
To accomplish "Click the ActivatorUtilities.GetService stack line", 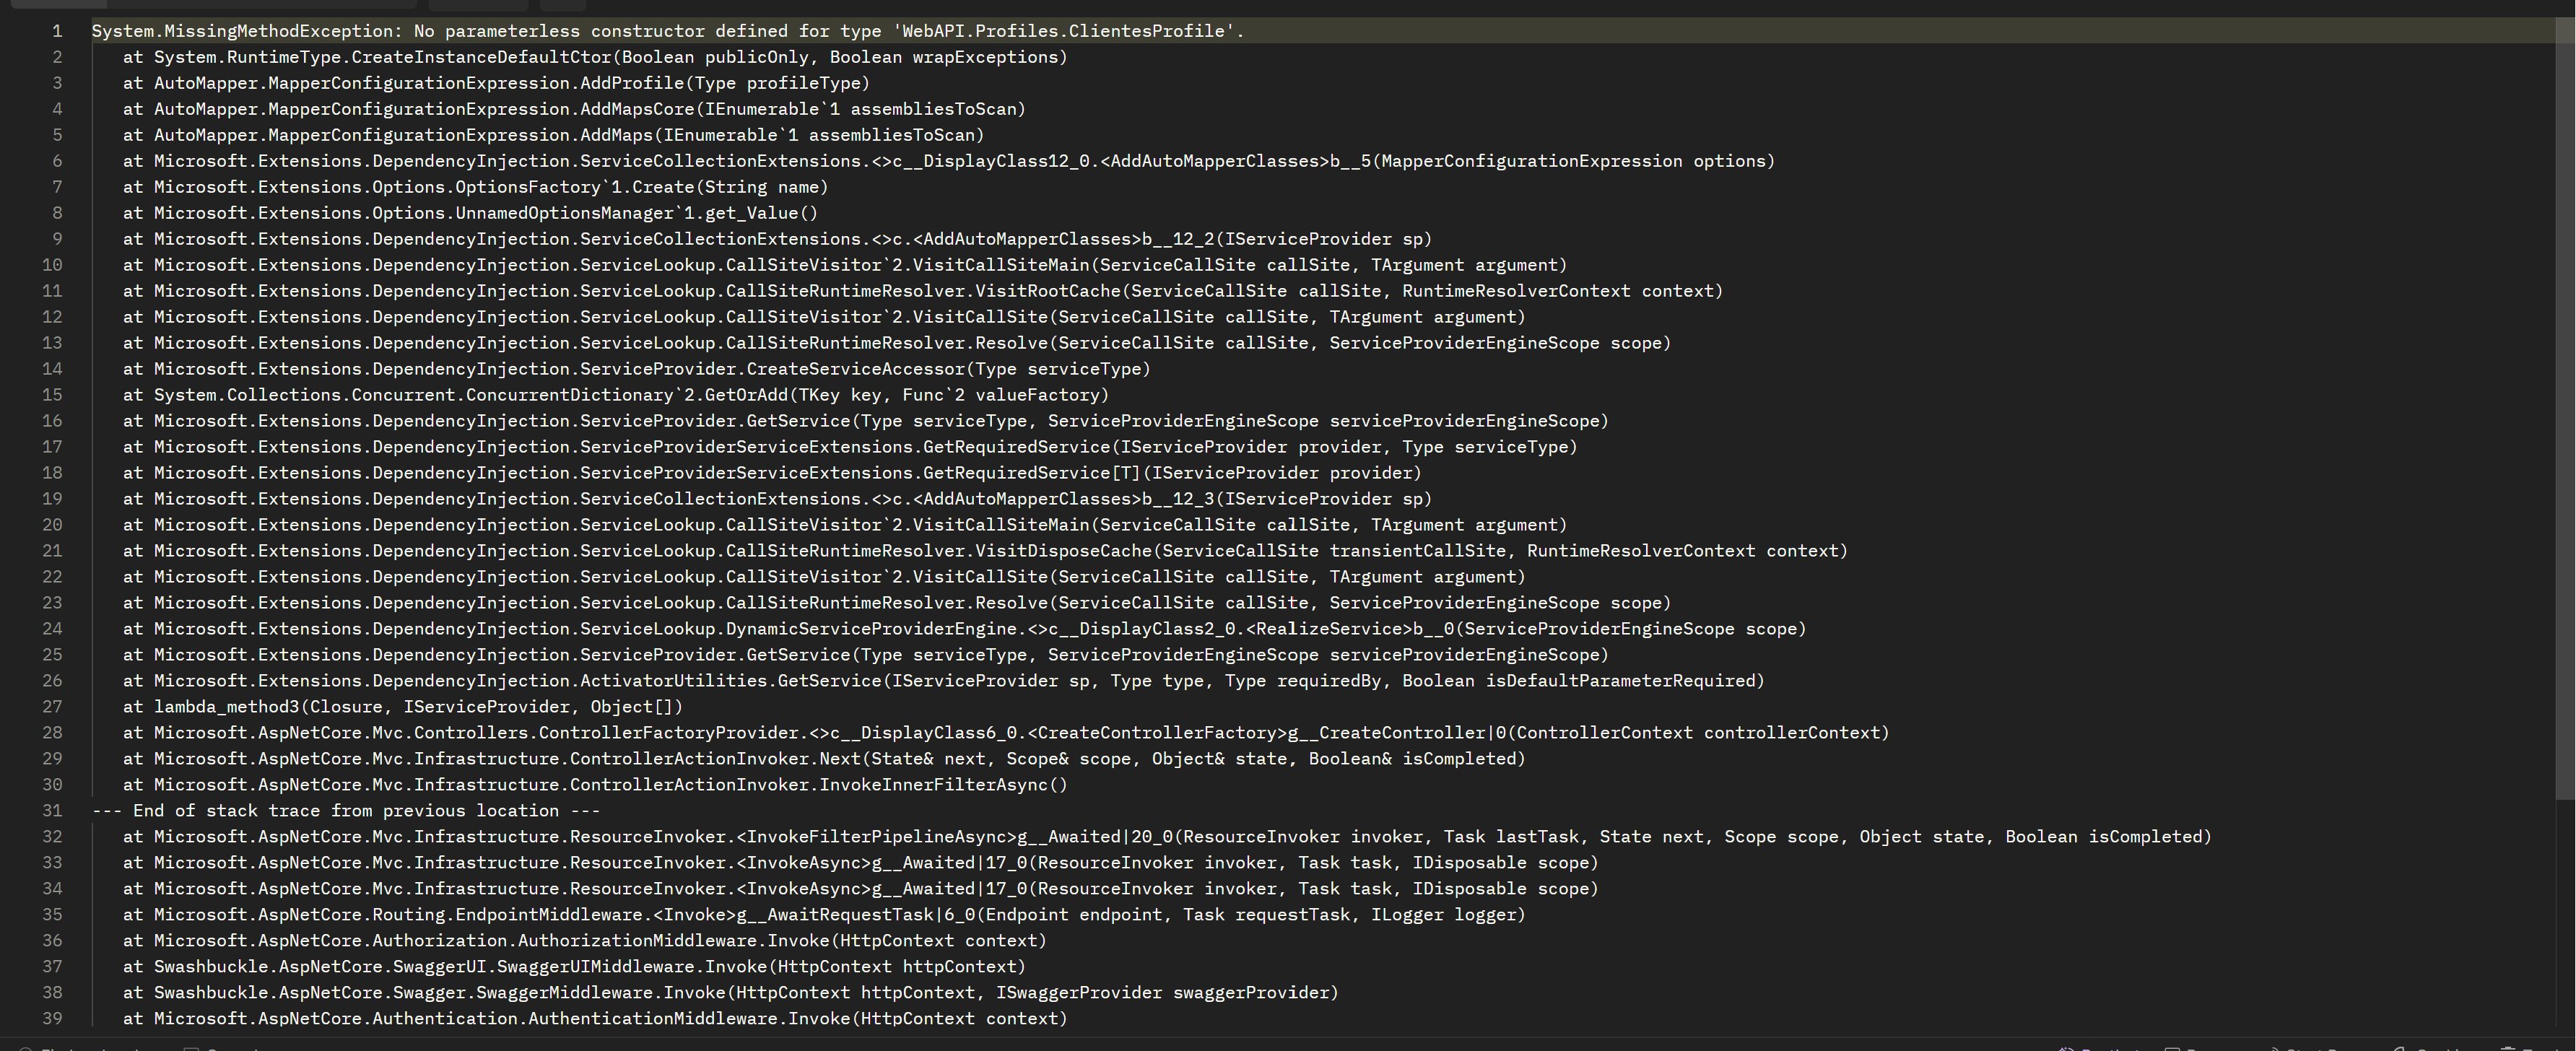I will coord(944,681).
